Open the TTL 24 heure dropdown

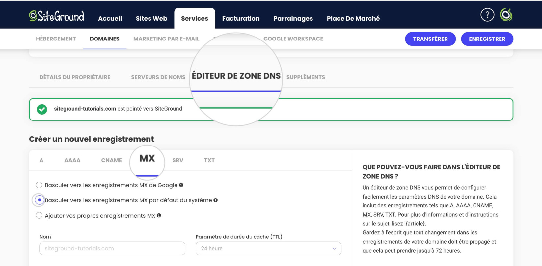coord(268,249)
